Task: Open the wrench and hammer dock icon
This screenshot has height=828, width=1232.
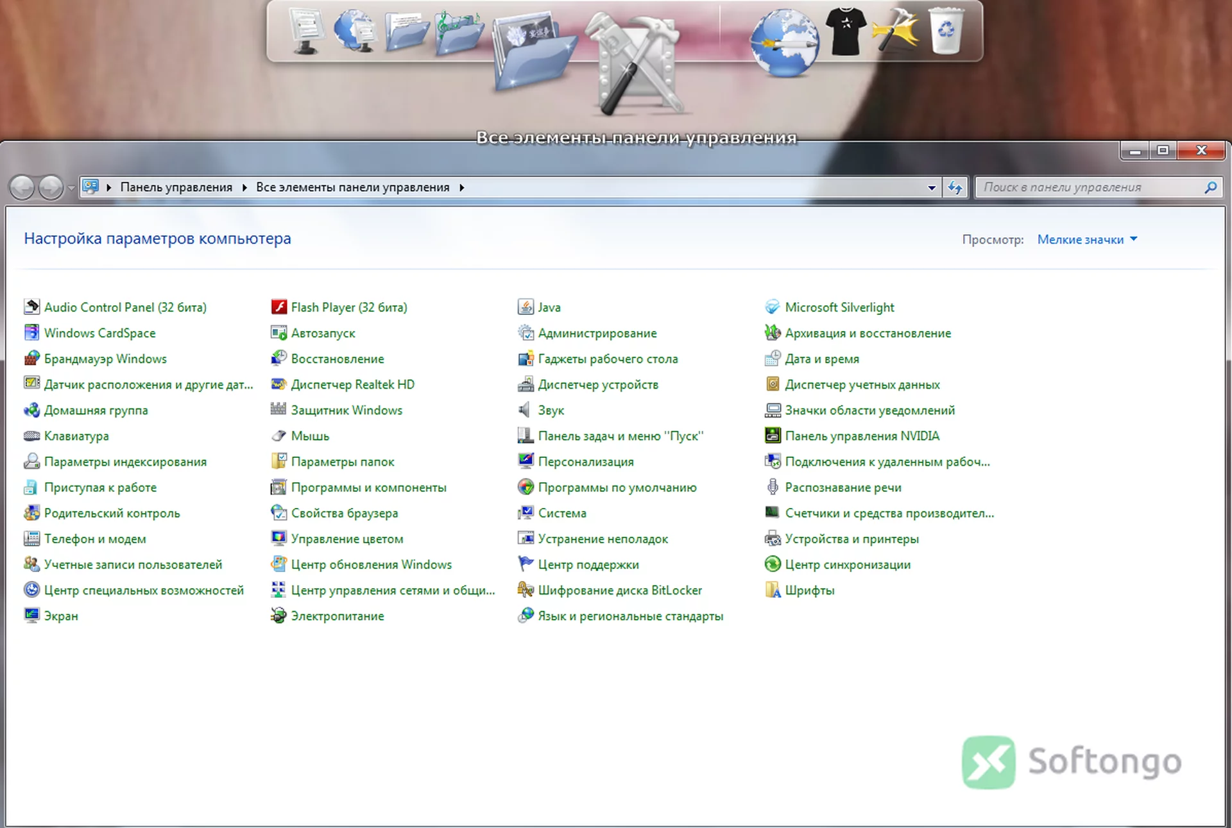Action: pos(637,64)
